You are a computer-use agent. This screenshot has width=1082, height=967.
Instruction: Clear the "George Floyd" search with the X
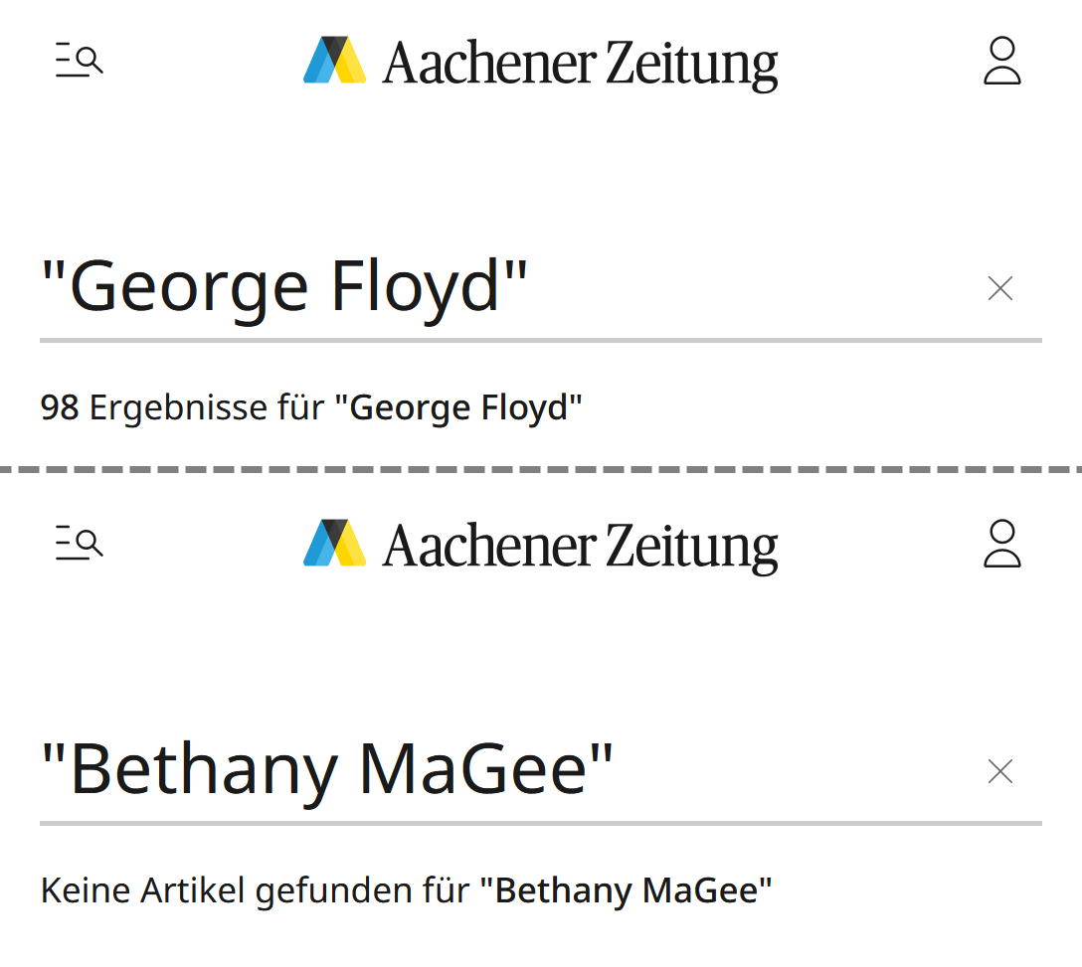point(999,289)
